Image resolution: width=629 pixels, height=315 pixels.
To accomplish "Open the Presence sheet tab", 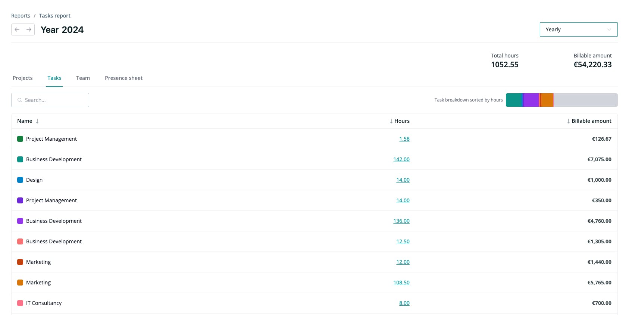I will point(123,78).
